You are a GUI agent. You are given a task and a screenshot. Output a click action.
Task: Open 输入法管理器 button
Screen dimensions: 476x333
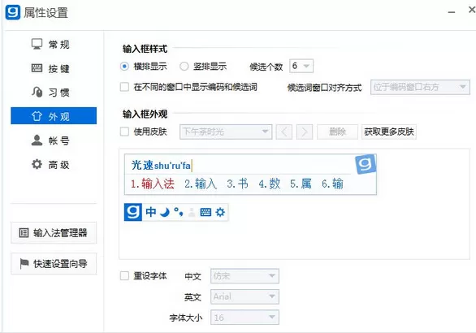[x=54, y=233]
